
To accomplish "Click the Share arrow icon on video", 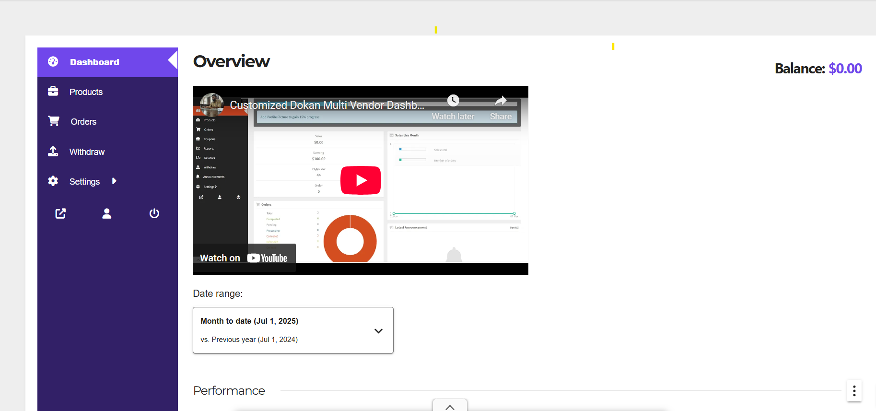I will pos(501,100).
